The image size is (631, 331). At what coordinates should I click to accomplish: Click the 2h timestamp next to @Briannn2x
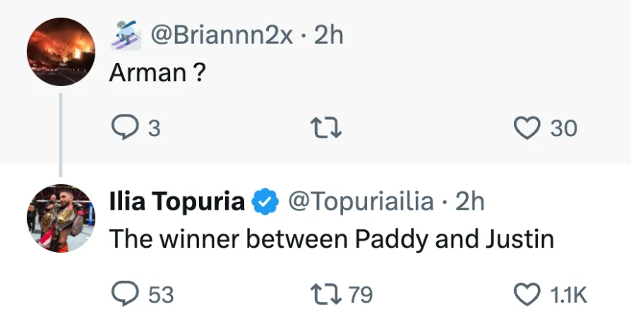tap(328, 35)
